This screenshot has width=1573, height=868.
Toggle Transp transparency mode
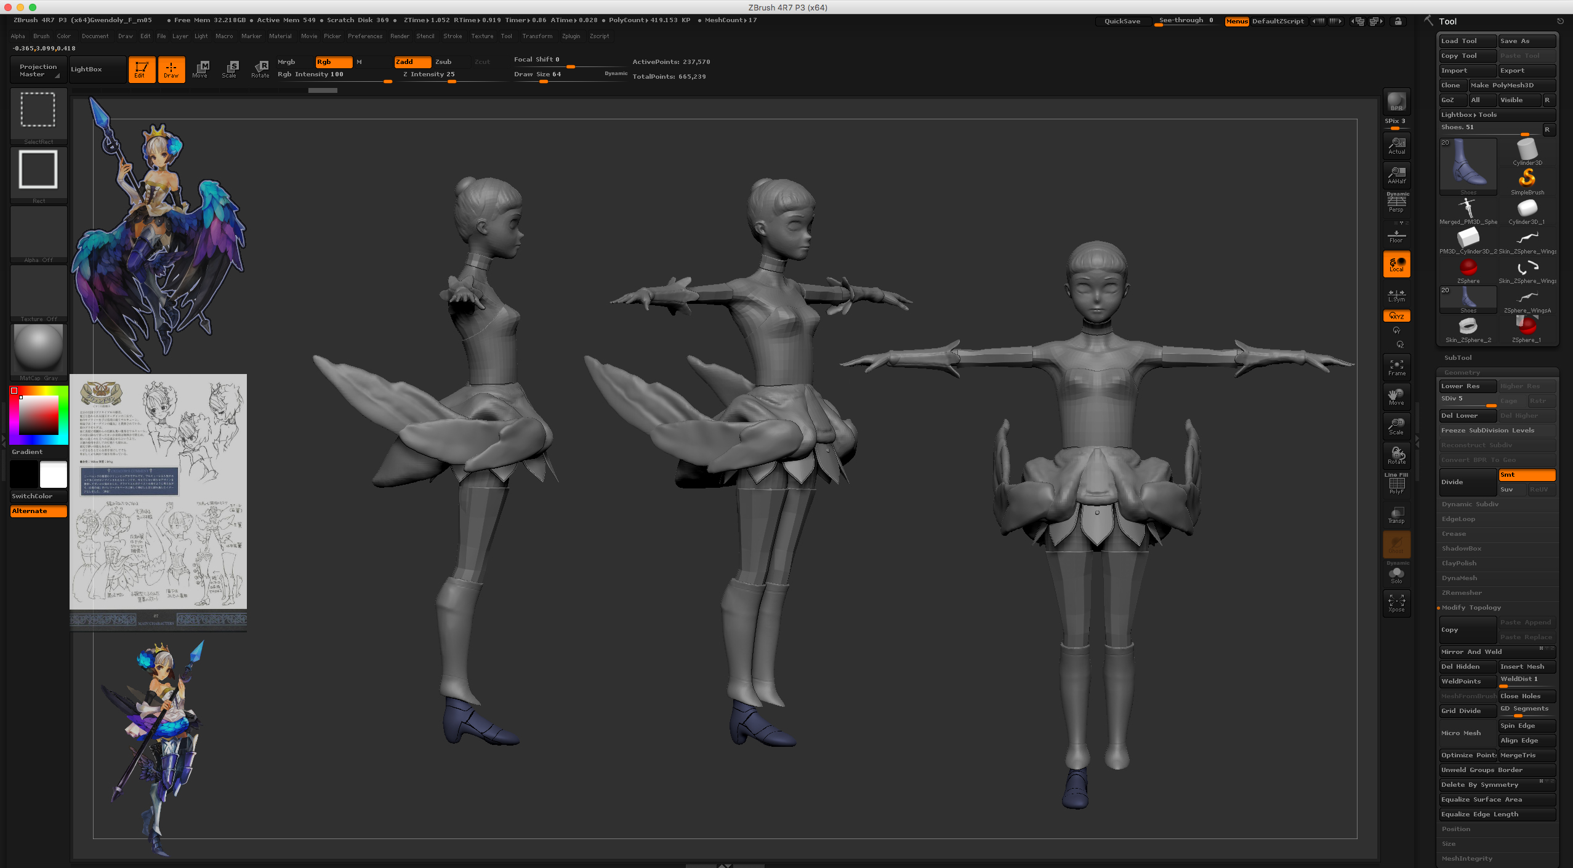coord(1396,515)
